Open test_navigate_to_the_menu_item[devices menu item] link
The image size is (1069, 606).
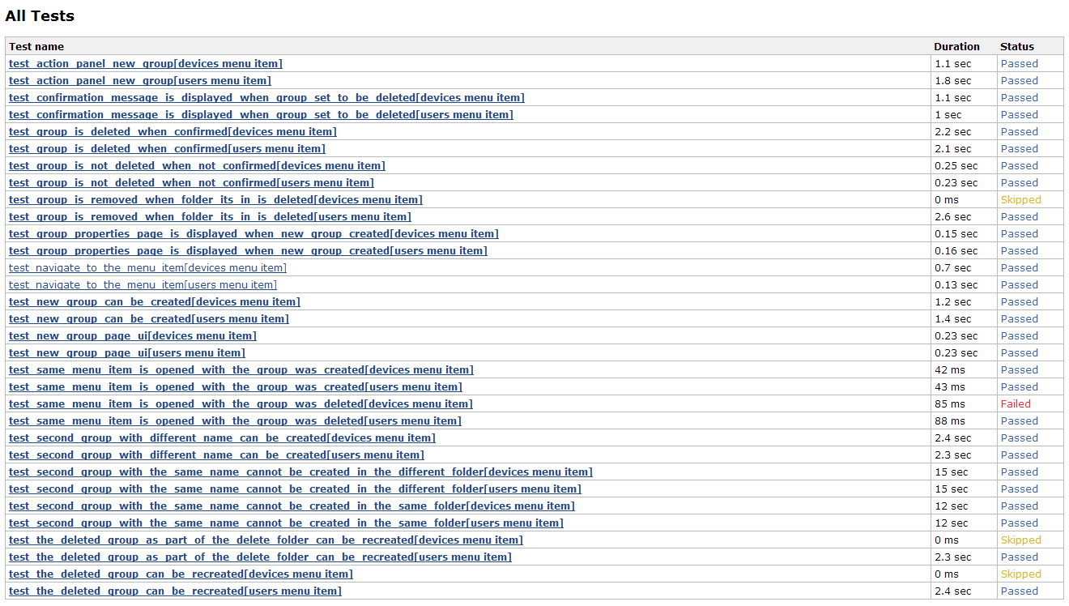pos(147,268)
